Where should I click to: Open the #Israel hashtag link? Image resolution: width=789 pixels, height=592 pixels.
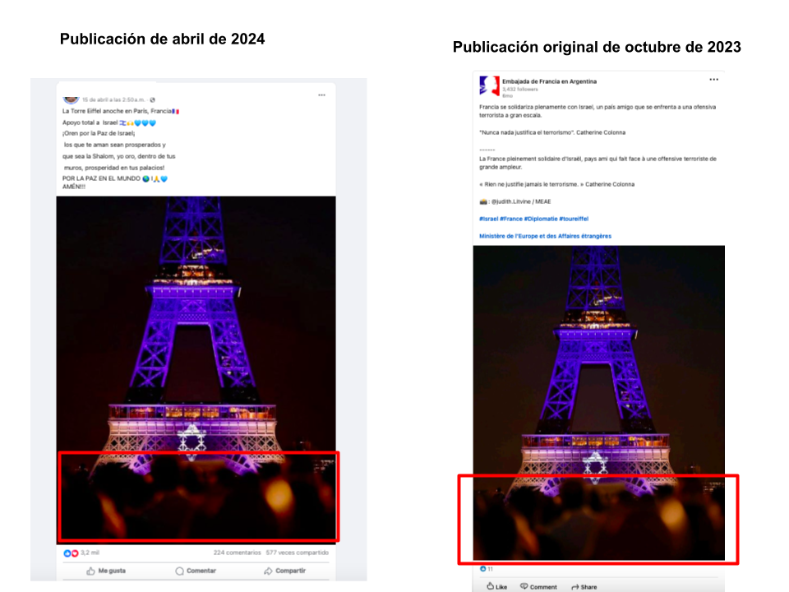[488, 219]
